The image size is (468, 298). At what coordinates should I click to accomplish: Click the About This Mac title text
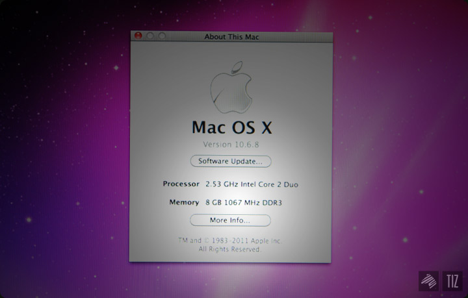231,37
